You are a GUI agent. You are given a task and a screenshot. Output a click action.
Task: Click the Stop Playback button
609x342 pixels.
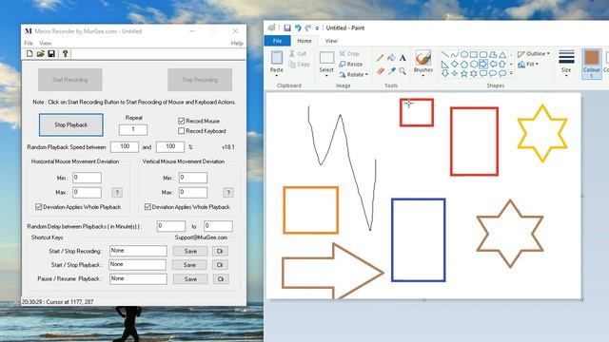[71, 124]
